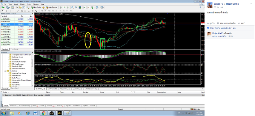255x116 pixels.
Task: Toggle the AutoTrading button
Action: [x=52, y=7]
